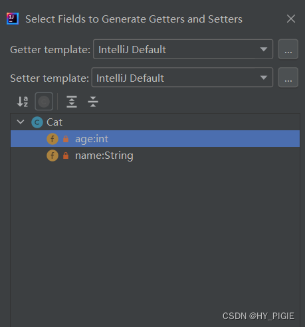The width and height of the screenshot is (305, 327).
Task: Click the Getter template dropdown arrow
Action: pyautogui.click(x=264, y=49)
